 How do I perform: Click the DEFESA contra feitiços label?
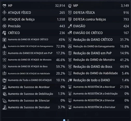(90, 19)
